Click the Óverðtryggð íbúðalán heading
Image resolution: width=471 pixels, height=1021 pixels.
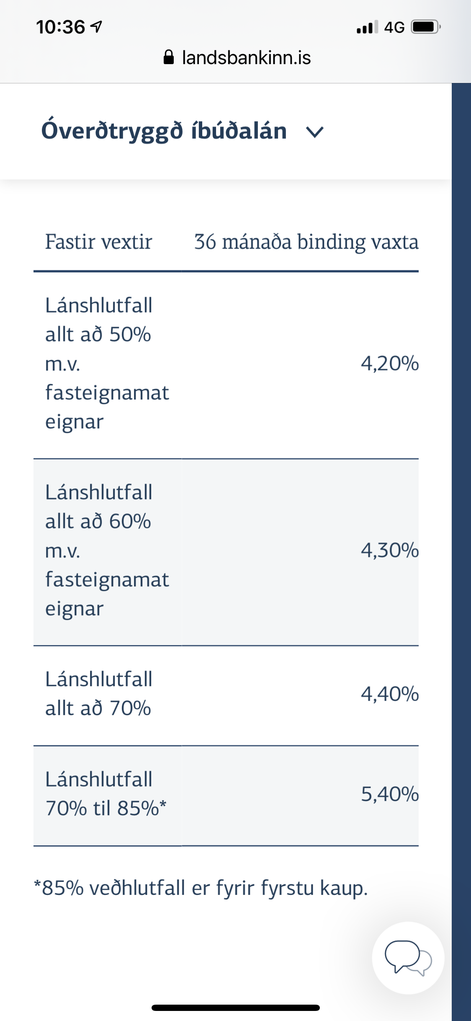pyautogui.click(x=164, y=131)
